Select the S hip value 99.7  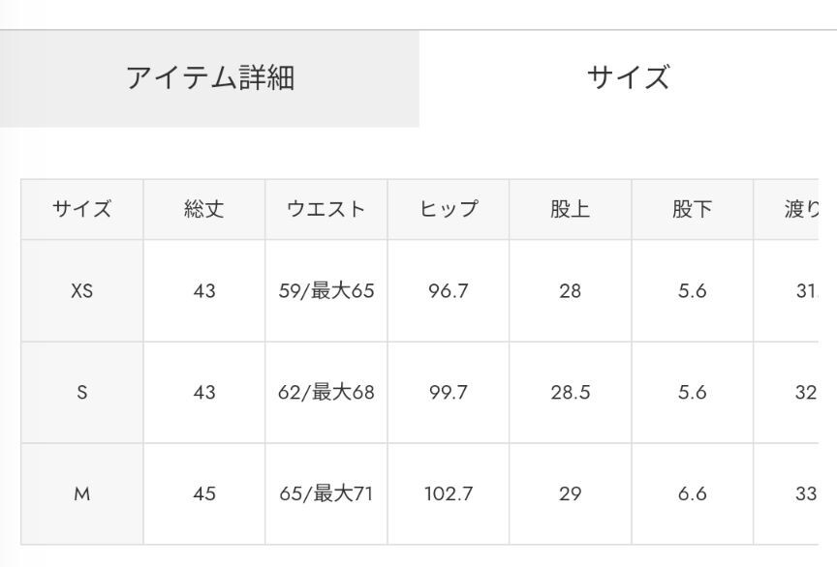click(449, 392)
